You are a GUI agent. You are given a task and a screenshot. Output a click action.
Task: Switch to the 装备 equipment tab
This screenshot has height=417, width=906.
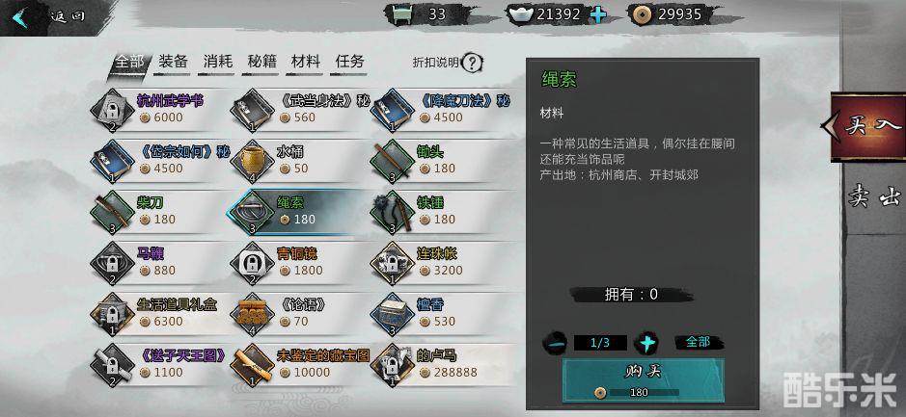point(174,61)
